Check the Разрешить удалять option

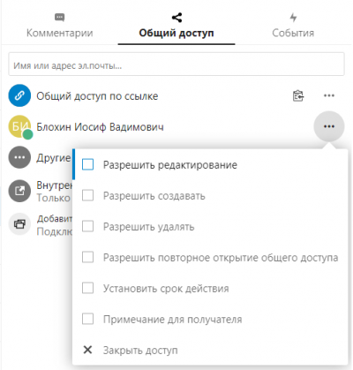click(x=87, y=226)
